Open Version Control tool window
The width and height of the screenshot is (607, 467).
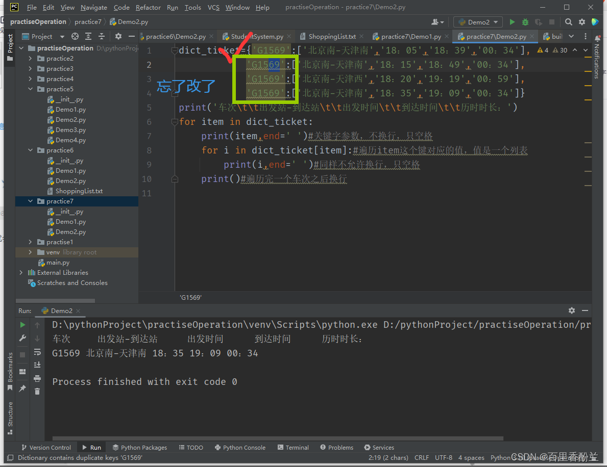(x=46, y=447)
